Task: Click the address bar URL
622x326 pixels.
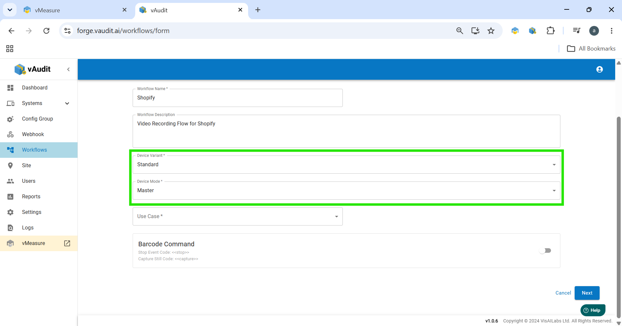Action: 123,31
